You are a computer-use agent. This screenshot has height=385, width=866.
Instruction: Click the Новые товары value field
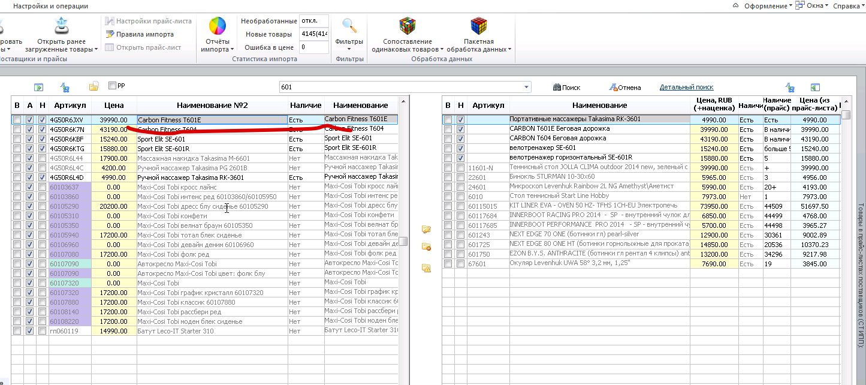coord(314,34)
